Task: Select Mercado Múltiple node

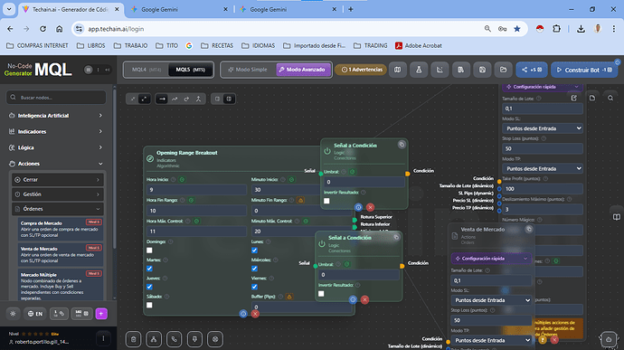Action: point(61,286)
